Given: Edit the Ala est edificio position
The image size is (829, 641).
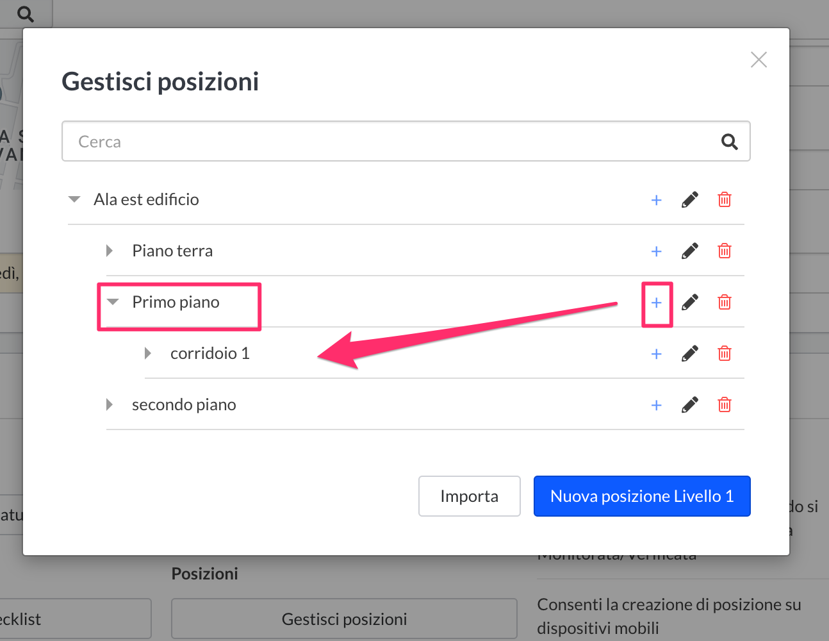Looking at the screenshot, I should 690,200.
